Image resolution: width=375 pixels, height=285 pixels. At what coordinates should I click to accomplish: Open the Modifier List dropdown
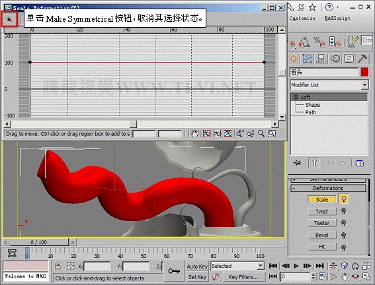pyautogui.click(x=329, y=85)
